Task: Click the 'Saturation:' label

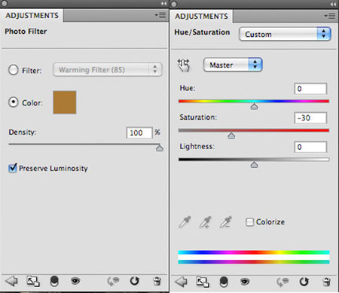Action: [x=198, y=118]
